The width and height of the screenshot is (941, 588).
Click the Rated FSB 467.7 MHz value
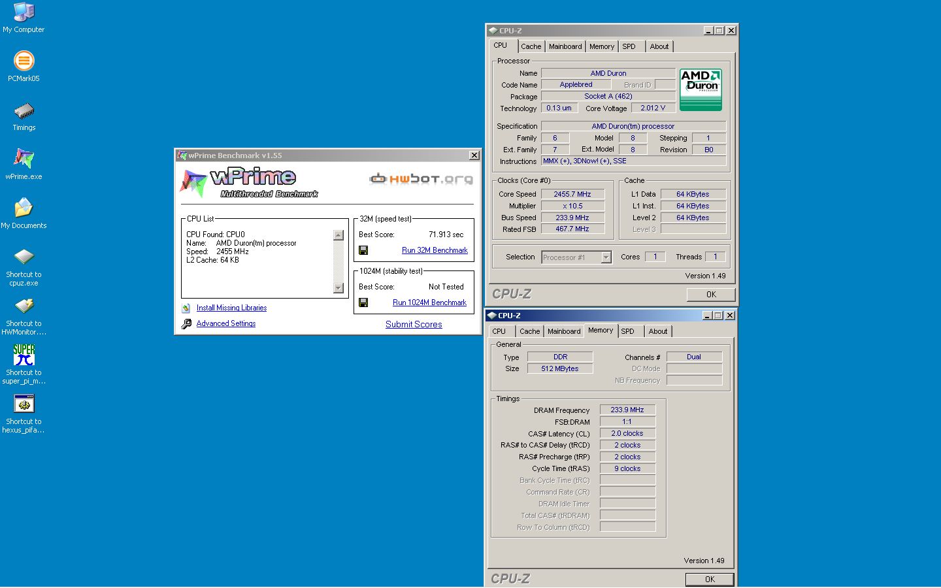click(572, 229)
